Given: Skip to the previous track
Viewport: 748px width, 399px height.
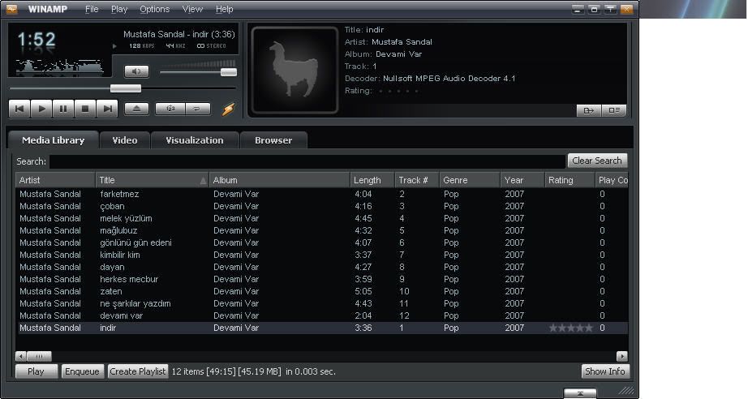Looking at the screenshot, I should 19,109.
